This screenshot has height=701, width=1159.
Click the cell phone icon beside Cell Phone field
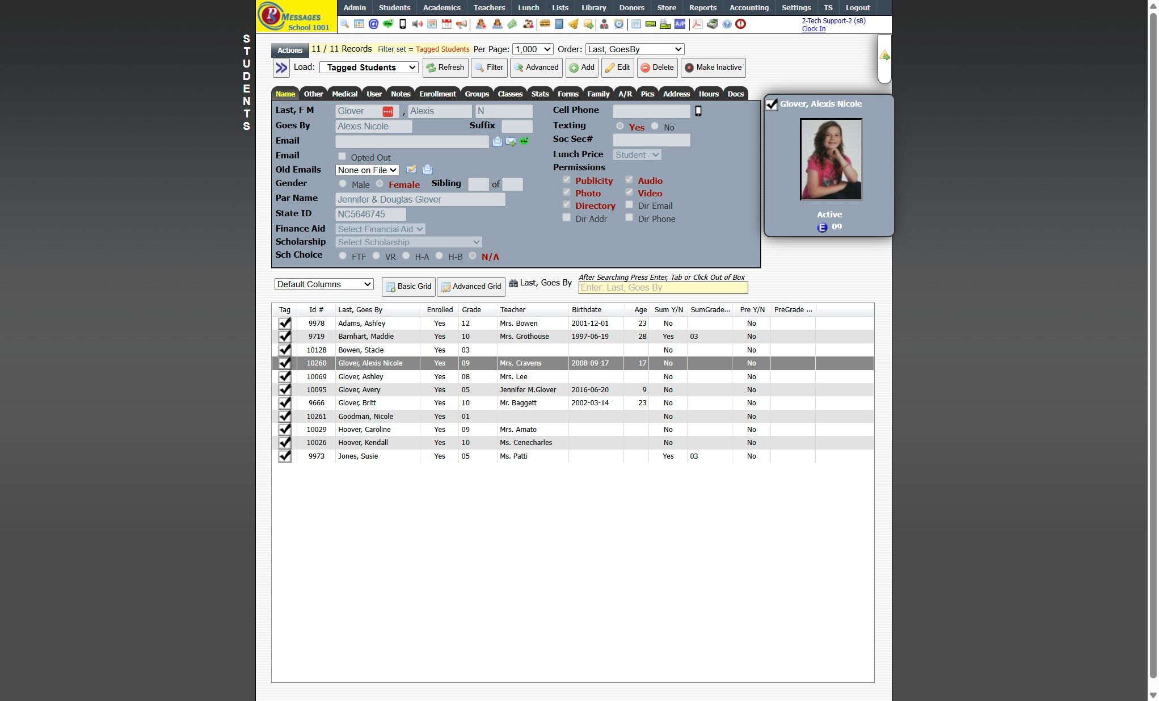[x=698, y=111]
